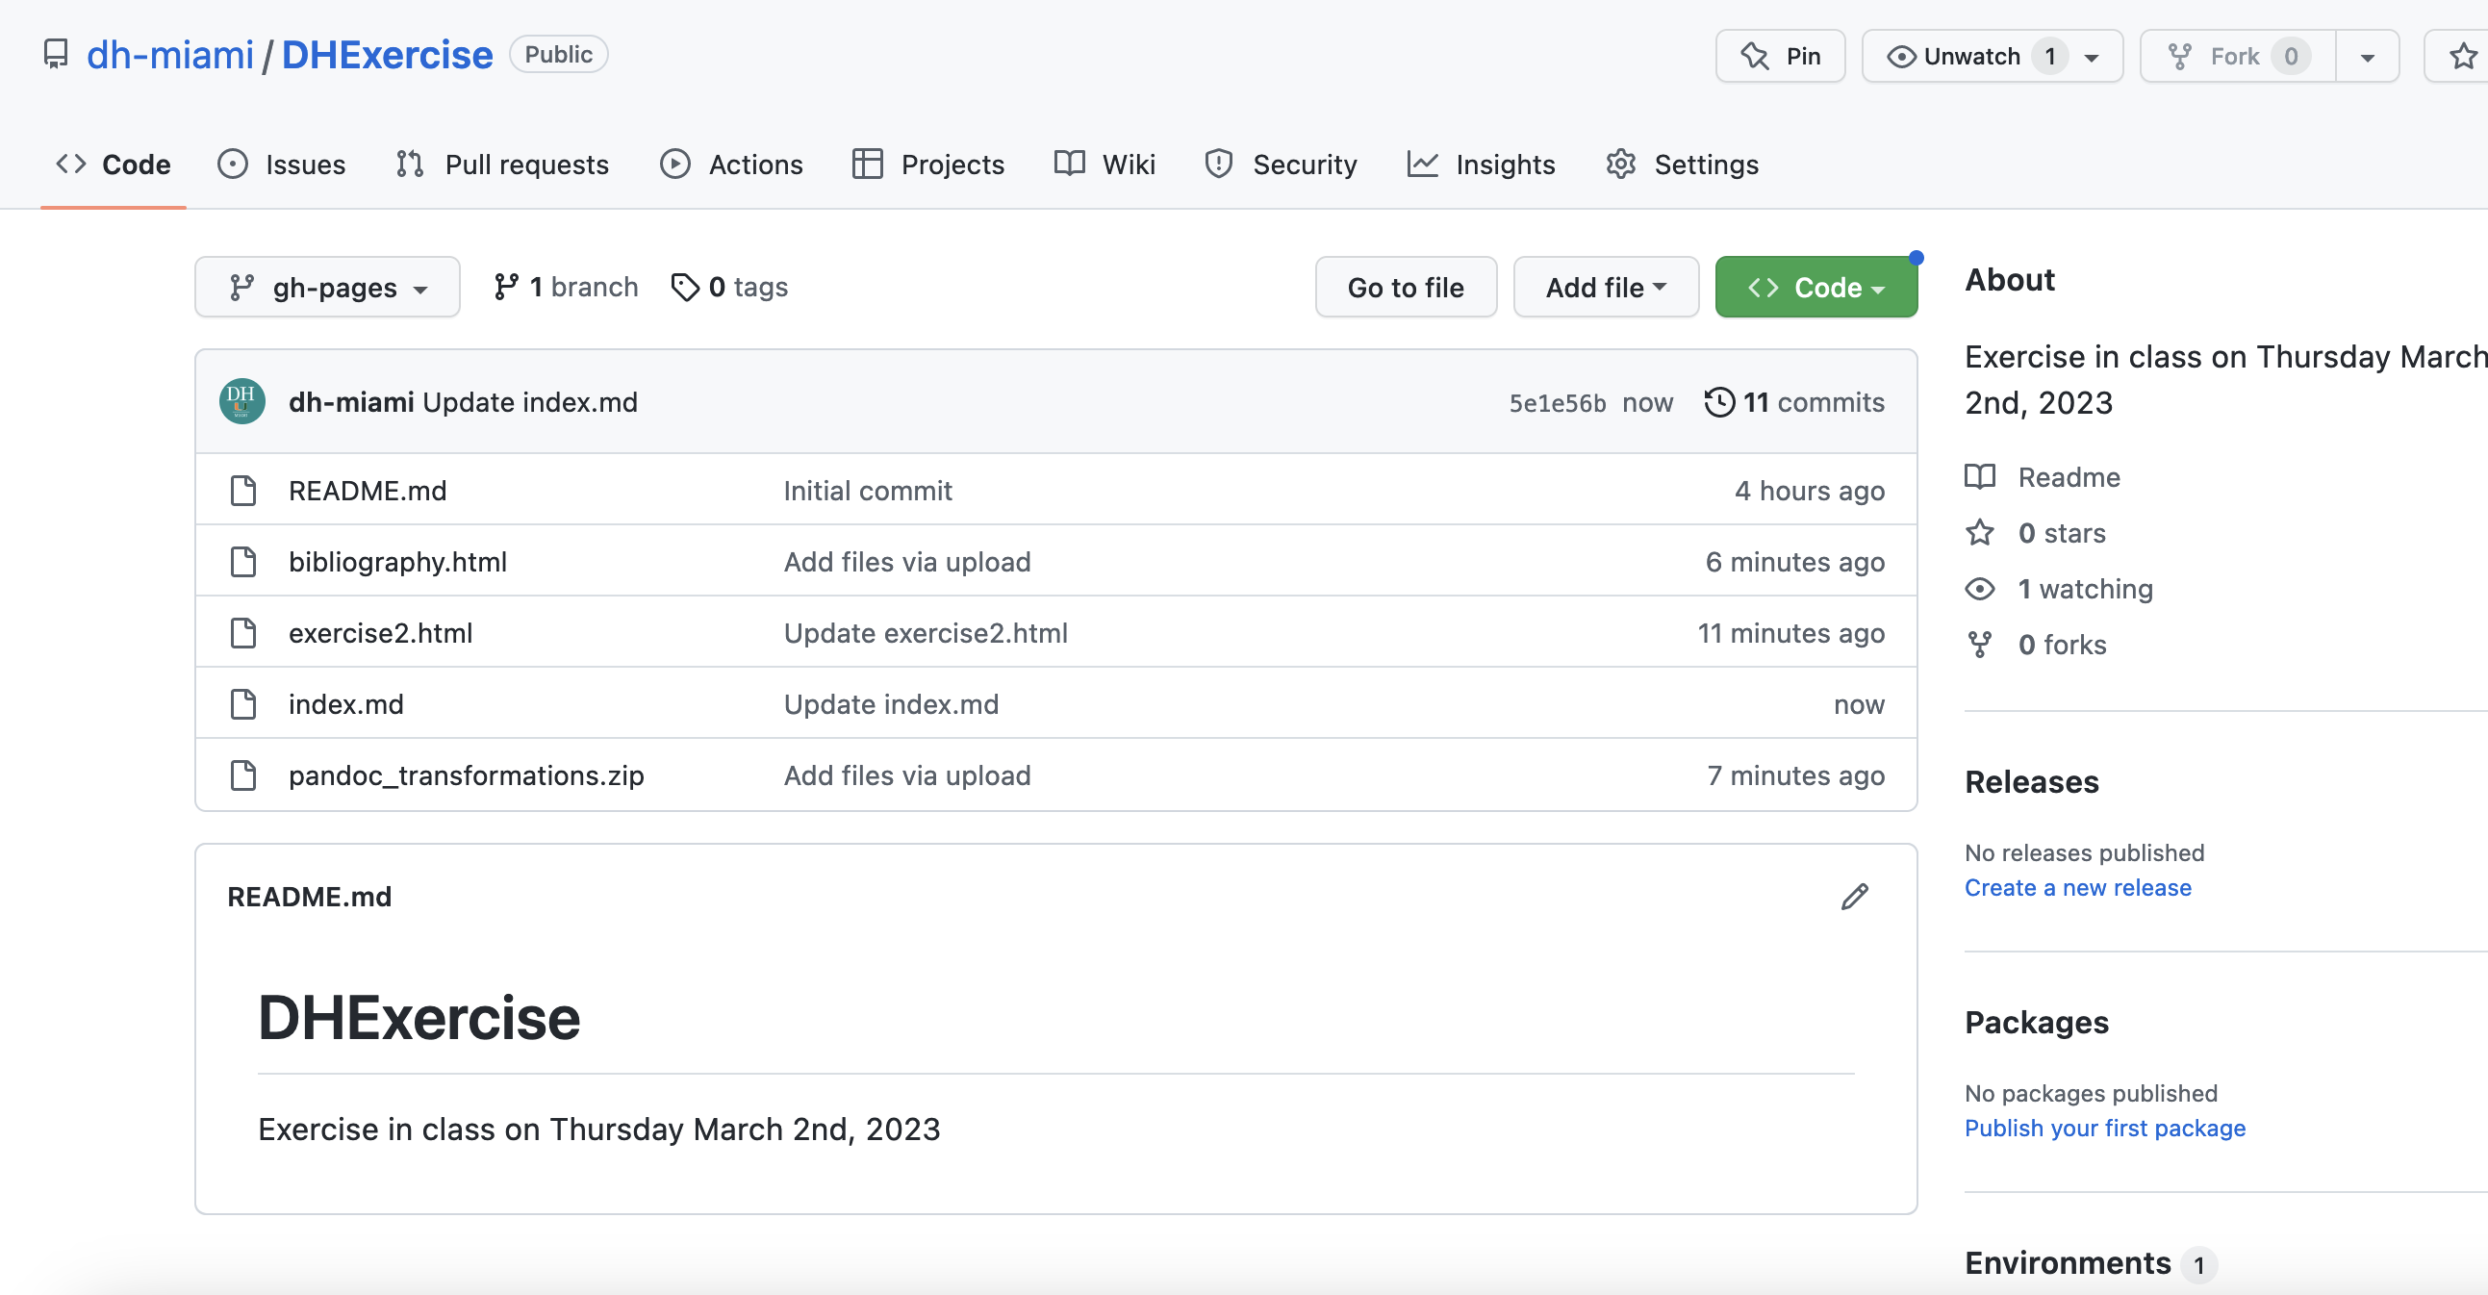The image size is (2488, 1295).
Task: Click the Readme book icon in About
Action: tap(1980, 477)
